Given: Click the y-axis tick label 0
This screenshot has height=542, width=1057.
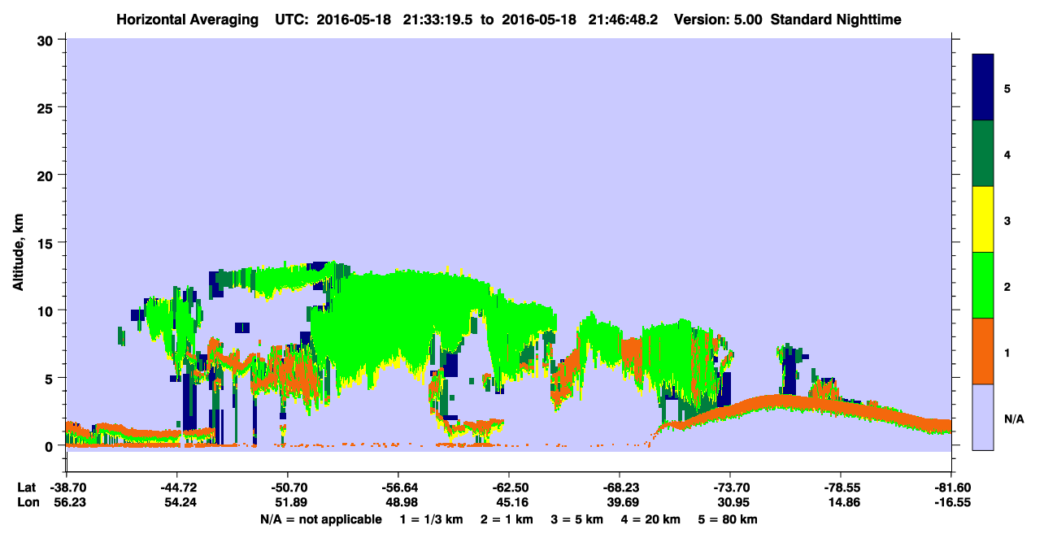Looking at the screenshot, I should click(x=50, y=446).
